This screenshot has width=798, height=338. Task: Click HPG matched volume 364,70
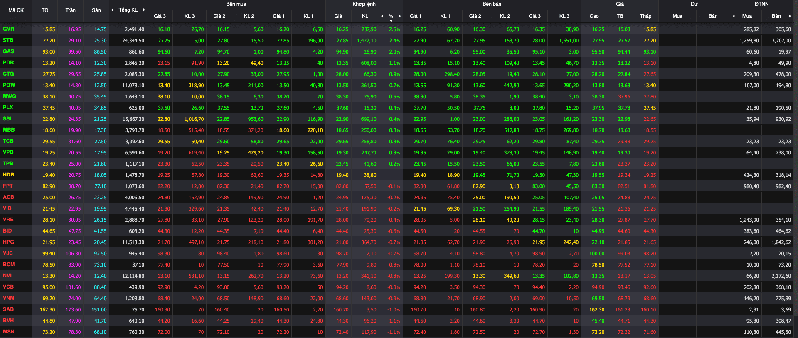coord(369,242)
